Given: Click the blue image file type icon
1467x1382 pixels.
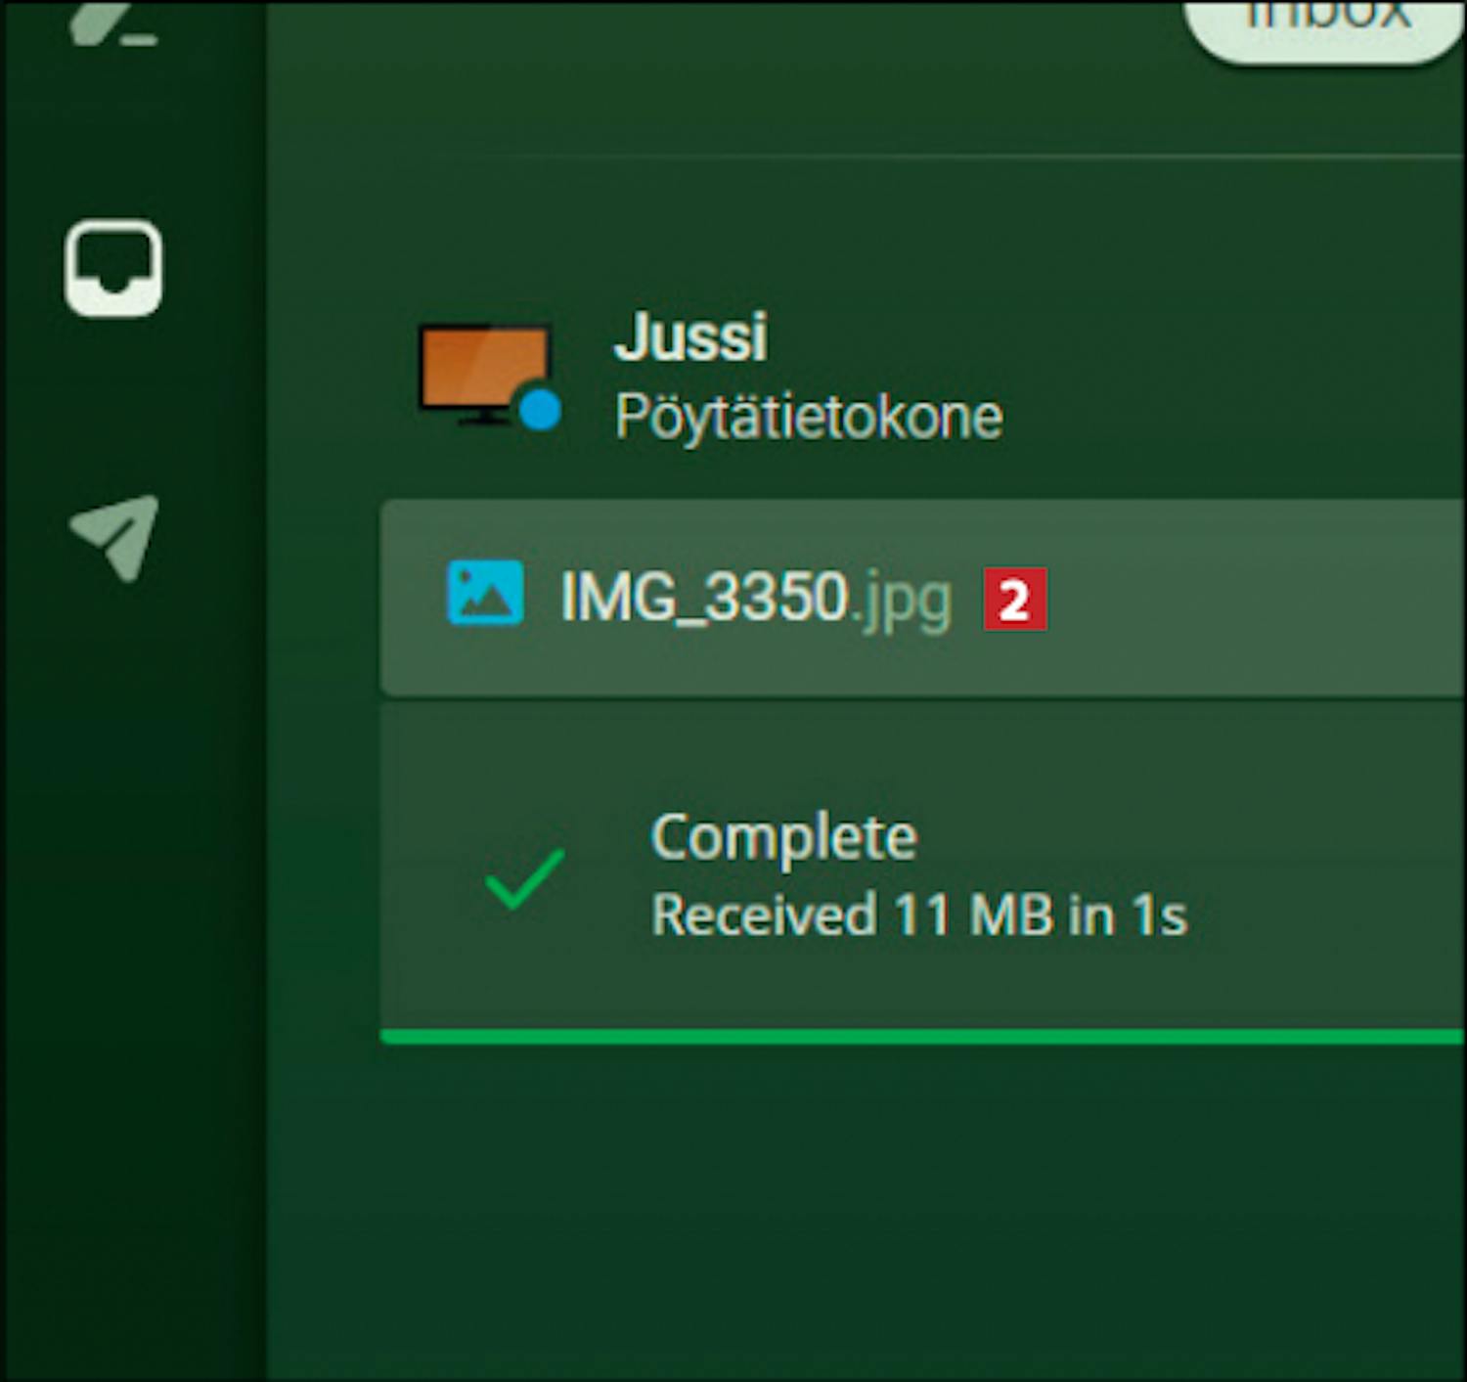Looking at the screenshot, I should [485, 593].
